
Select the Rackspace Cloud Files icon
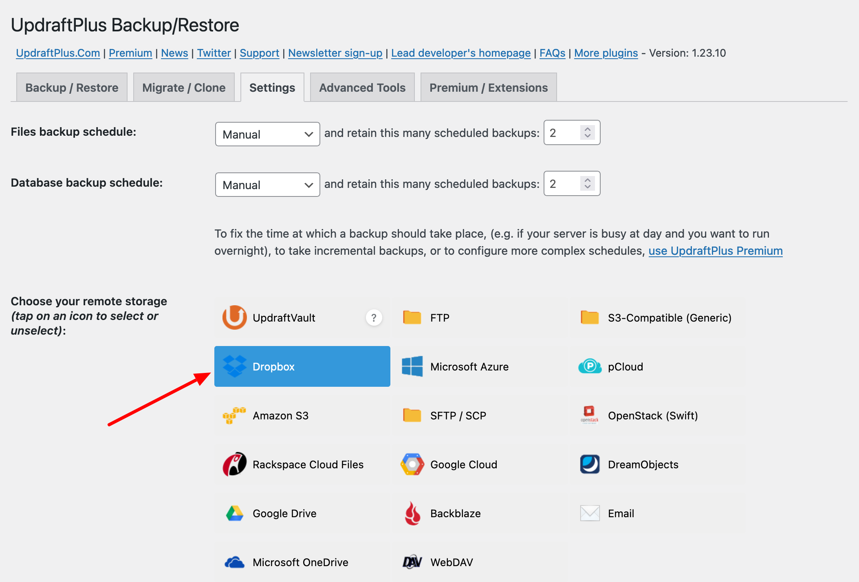(x=234, y=464)
